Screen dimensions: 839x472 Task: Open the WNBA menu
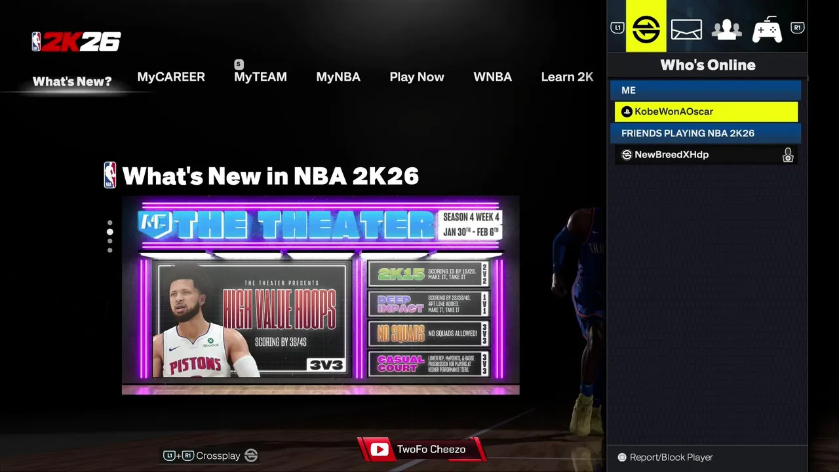pos(492,77)
